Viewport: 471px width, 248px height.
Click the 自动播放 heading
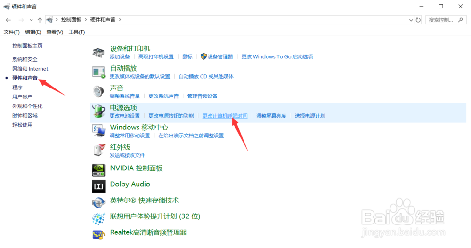(x=123, y=68)
